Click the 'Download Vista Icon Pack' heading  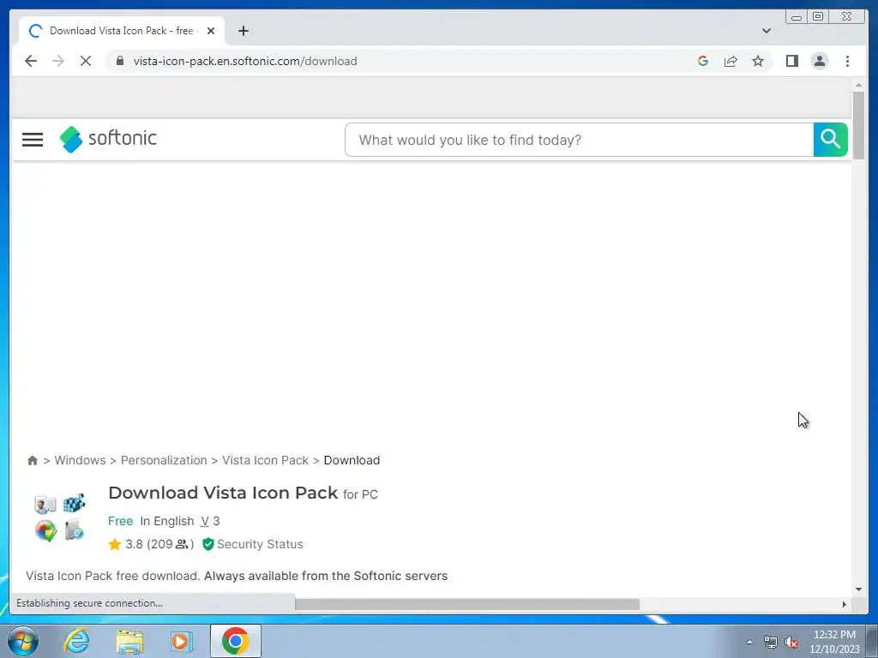tap(223, 493)
